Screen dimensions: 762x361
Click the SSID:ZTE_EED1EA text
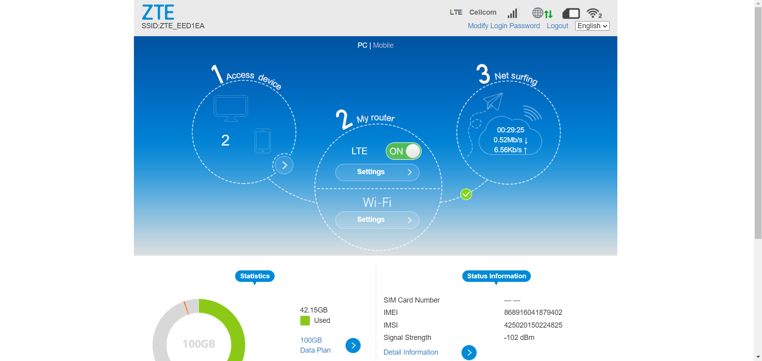[173, 26]
